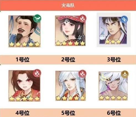Viewport: 136px width, 117px height.
Task: Click the gold element badge on slot 6 hero
Action: click(x=125, y=74)
